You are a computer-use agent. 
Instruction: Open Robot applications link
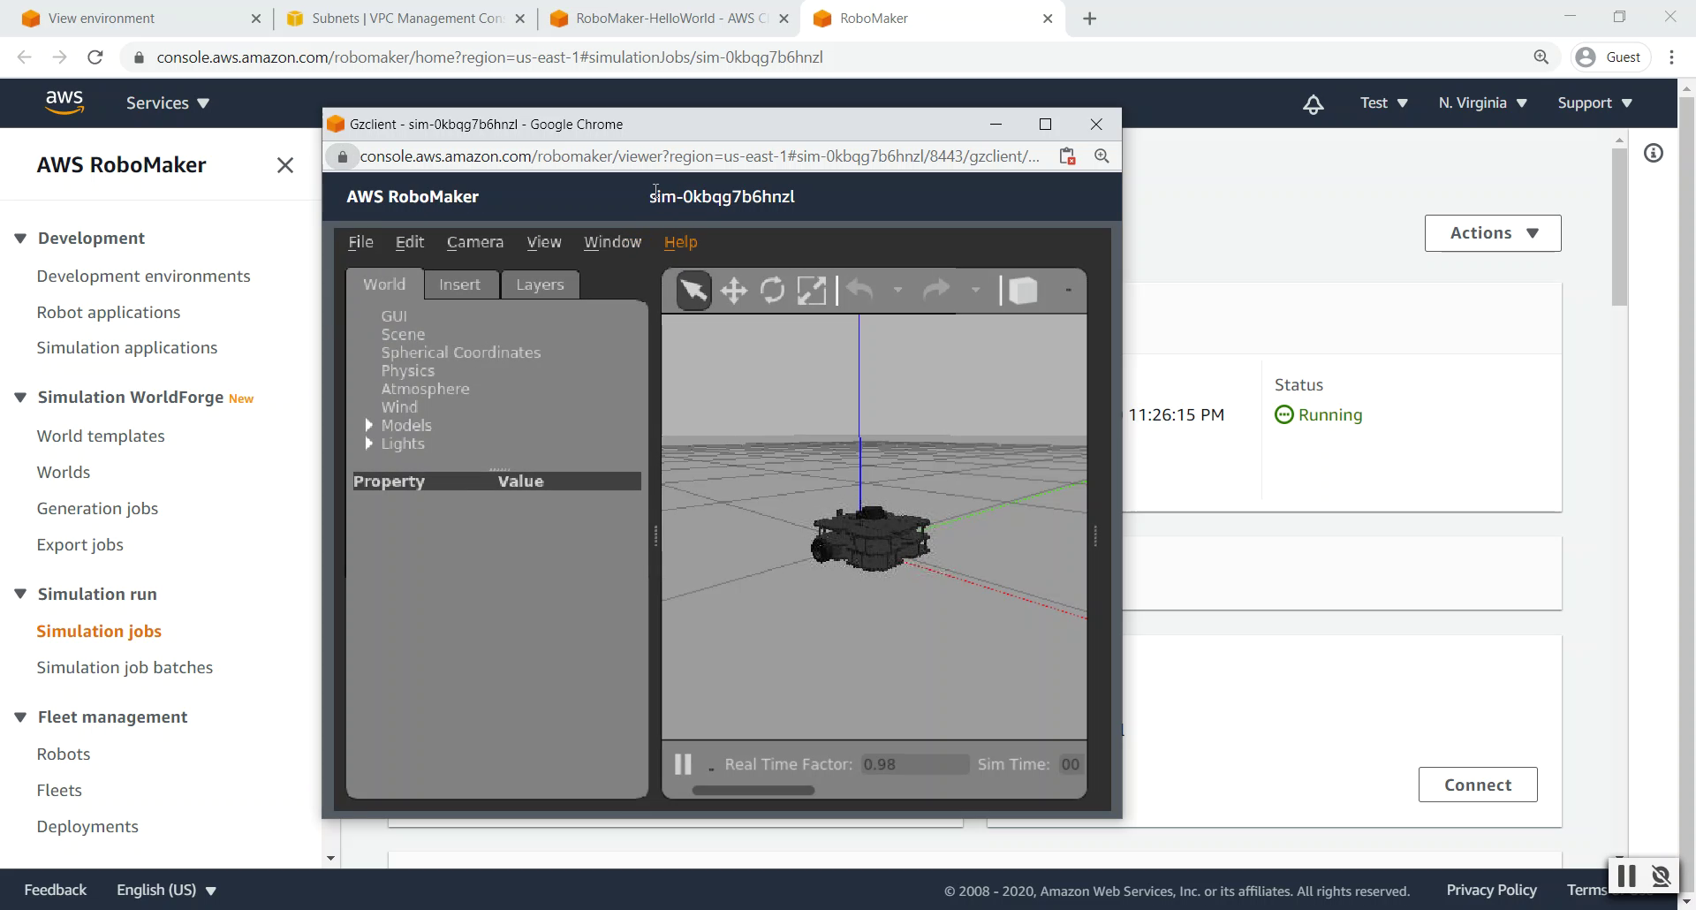pos(108,313)
